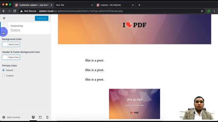Switch to desktop preview mode
This screenshot has width=218, height=122.
click(x=33, y=117)
